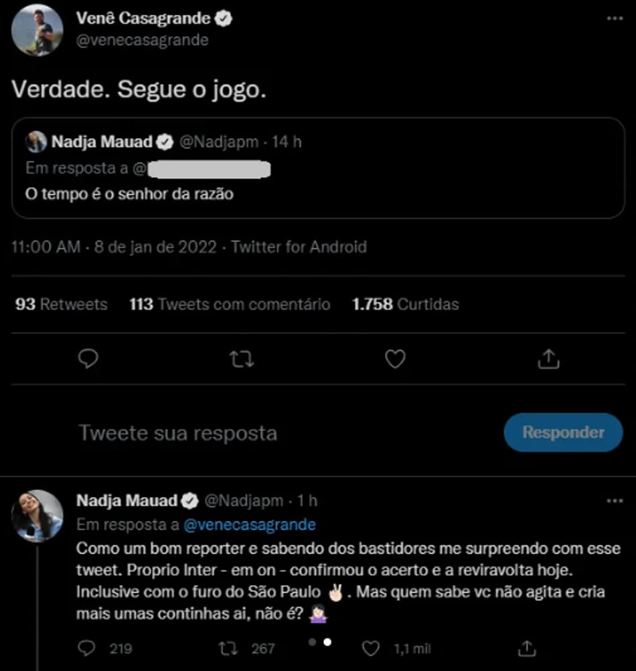636x671 pixels.
Task: Reply to Nadja Mauad's comment with 219 replies
Action: pos(87,648)
